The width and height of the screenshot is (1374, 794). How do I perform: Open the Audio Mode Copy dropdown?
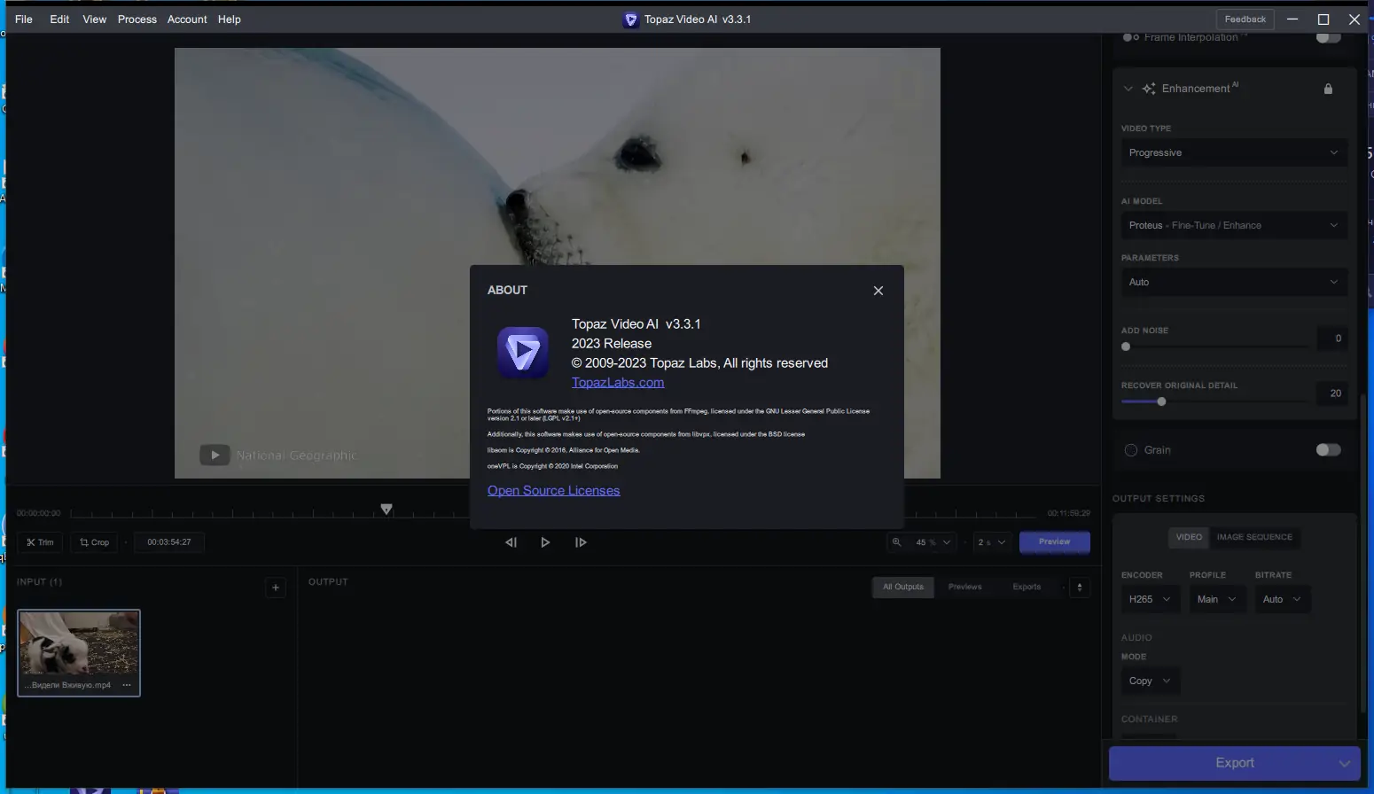tap(1151, 681)
